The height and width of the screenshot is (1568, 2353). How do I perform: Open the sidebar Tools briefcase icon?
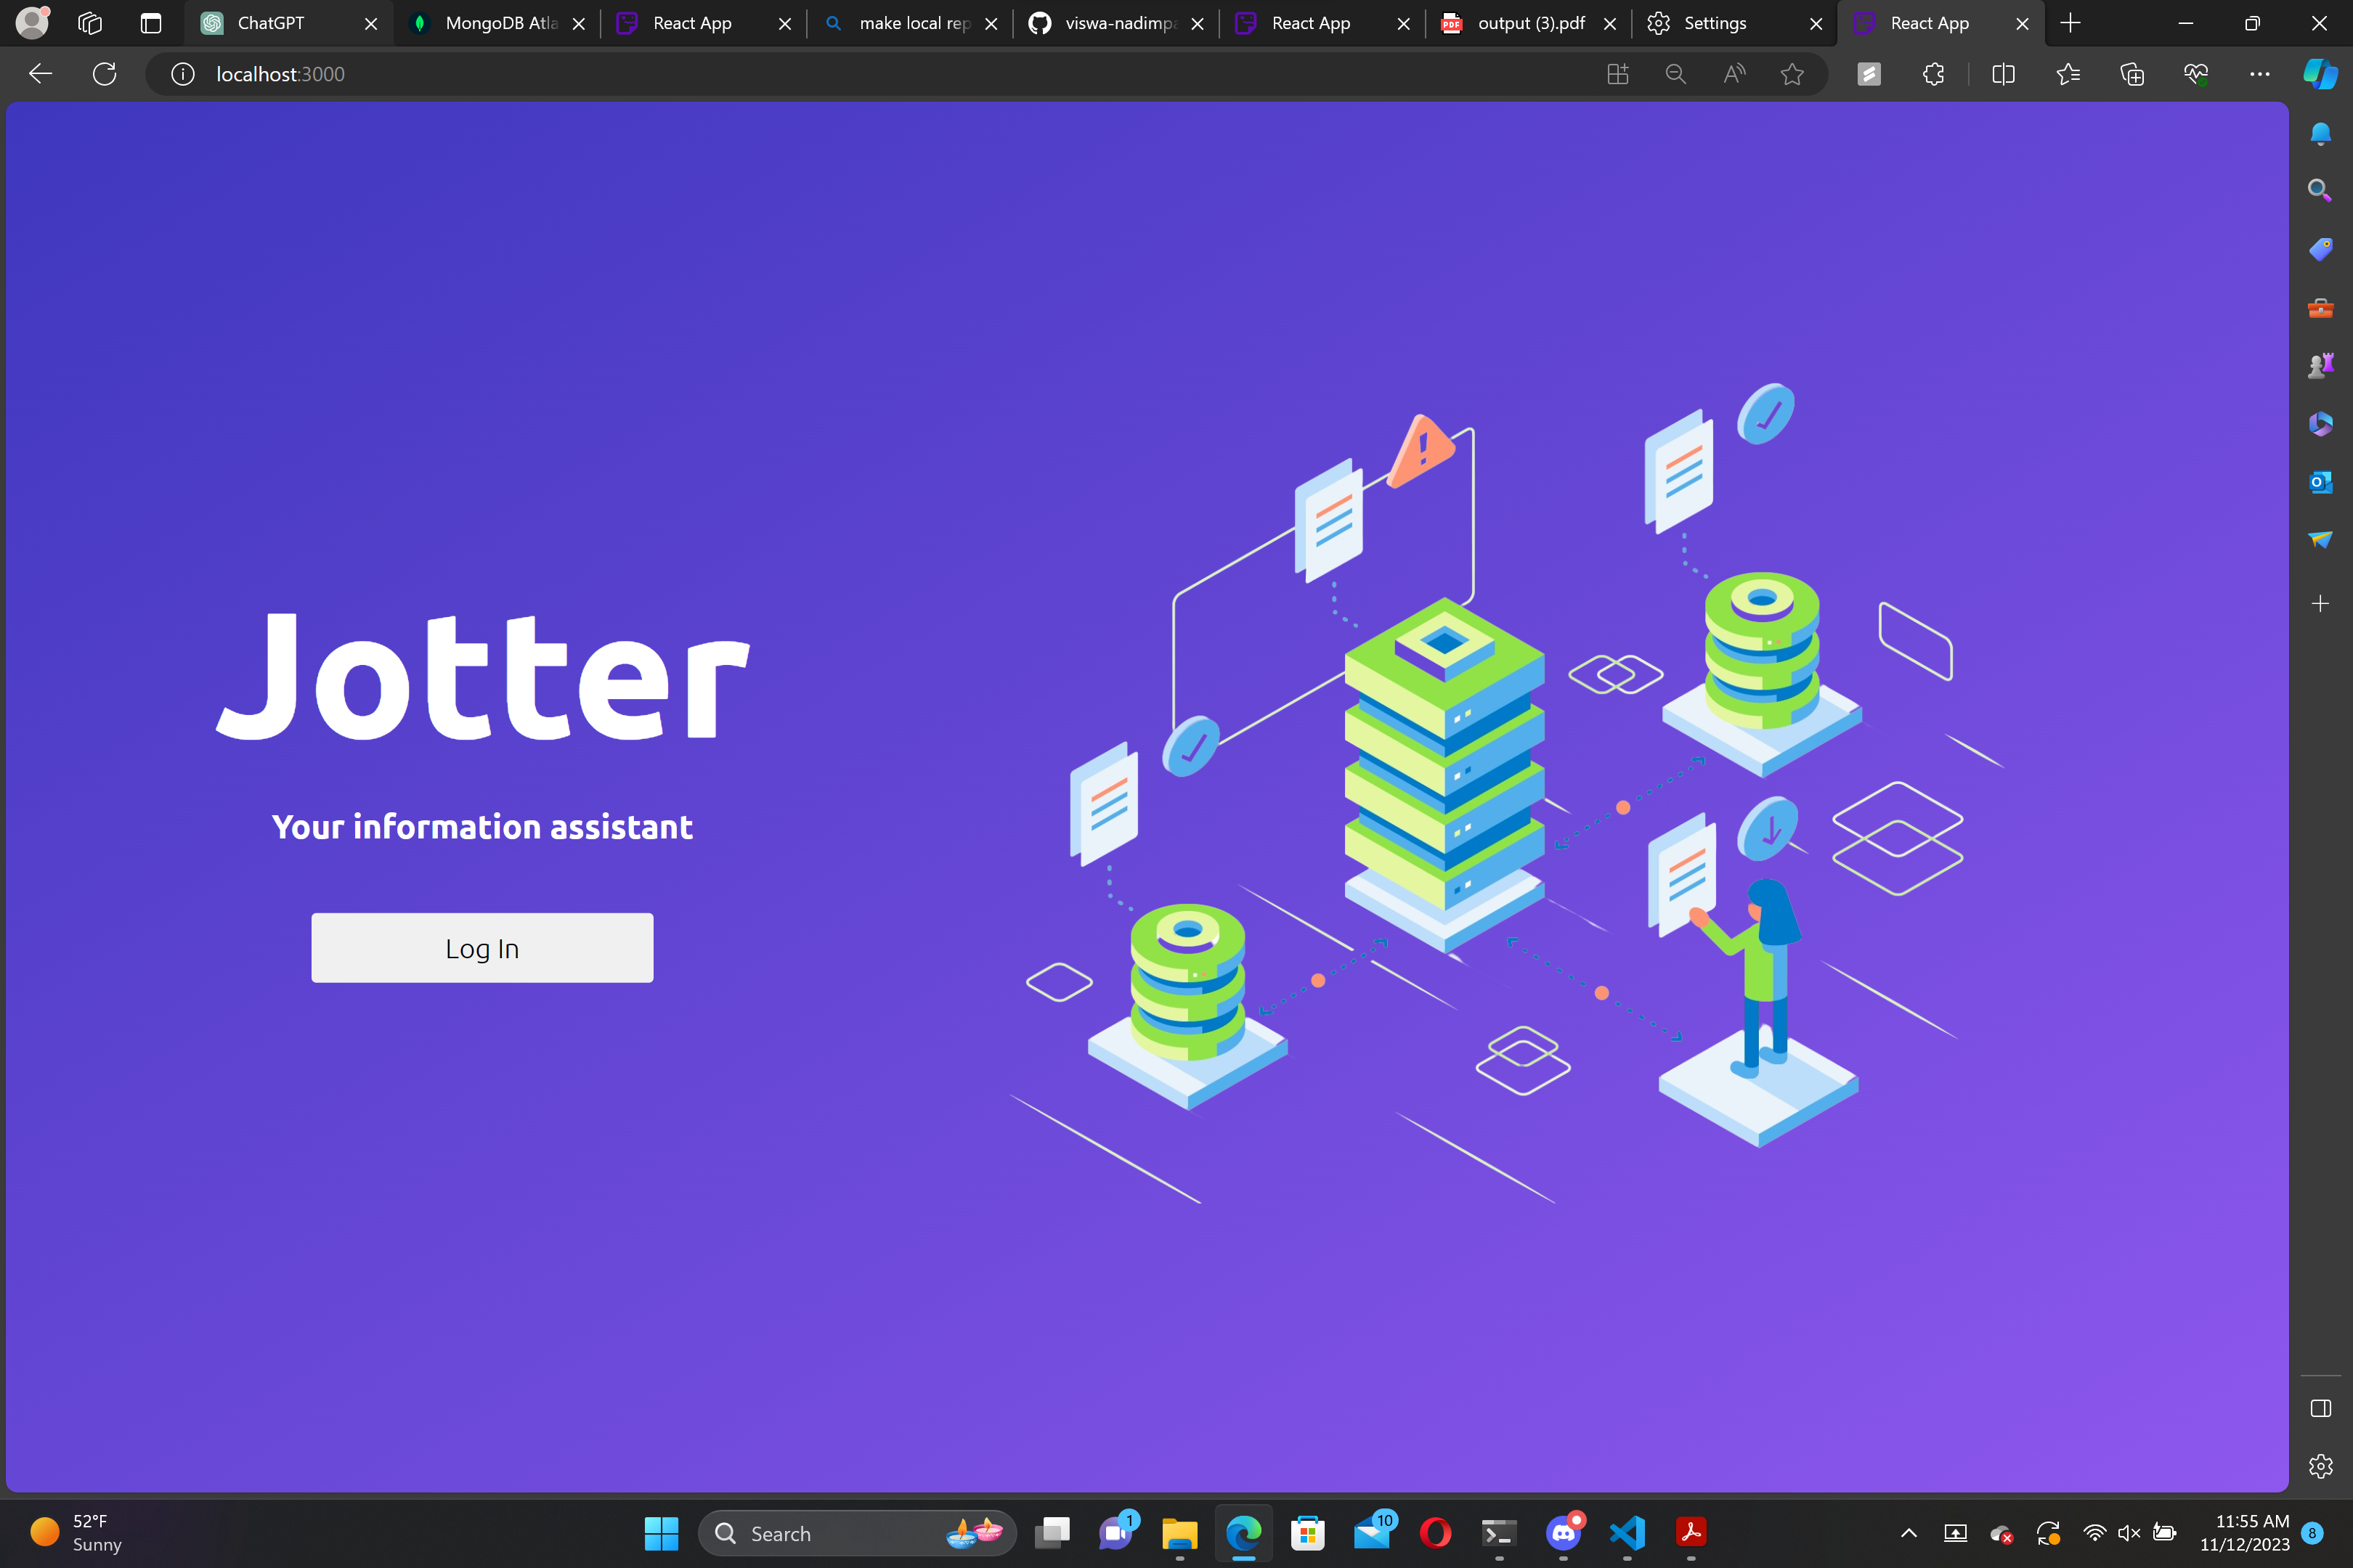coord(2320,307)
